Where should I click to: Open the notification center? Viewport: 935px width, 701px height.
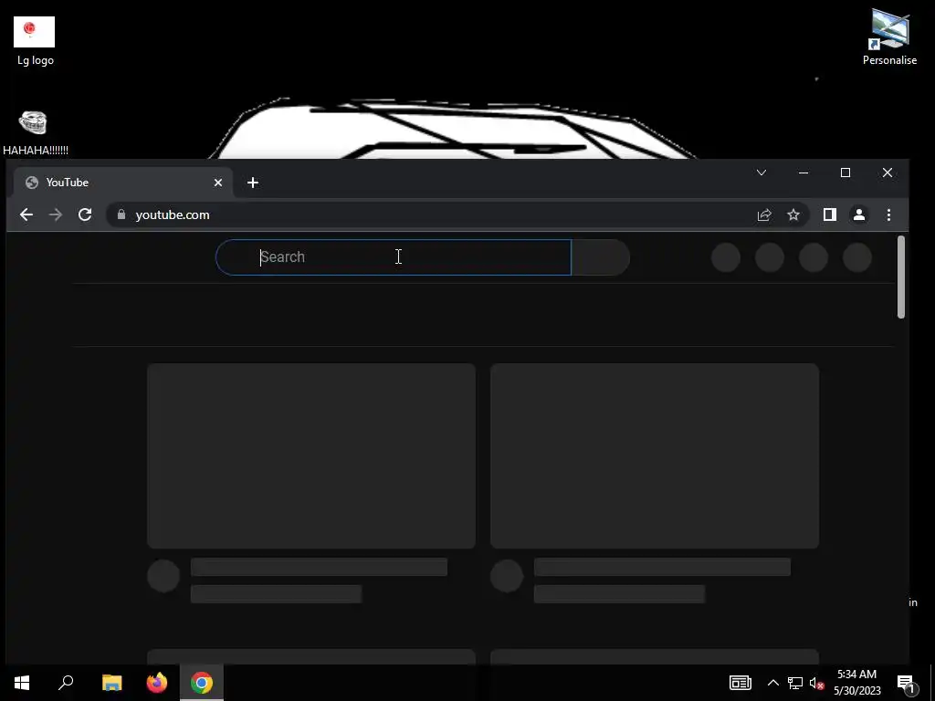[x=907, y=683]
